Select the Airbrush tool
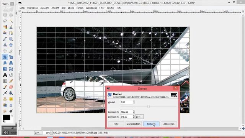Screen dimensions: 245x138 [5, 93]
